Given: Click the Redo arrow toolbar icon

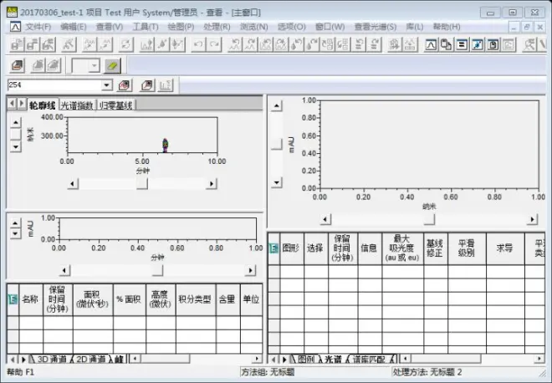Looking at the screenshot, I should tap(214, 44).
